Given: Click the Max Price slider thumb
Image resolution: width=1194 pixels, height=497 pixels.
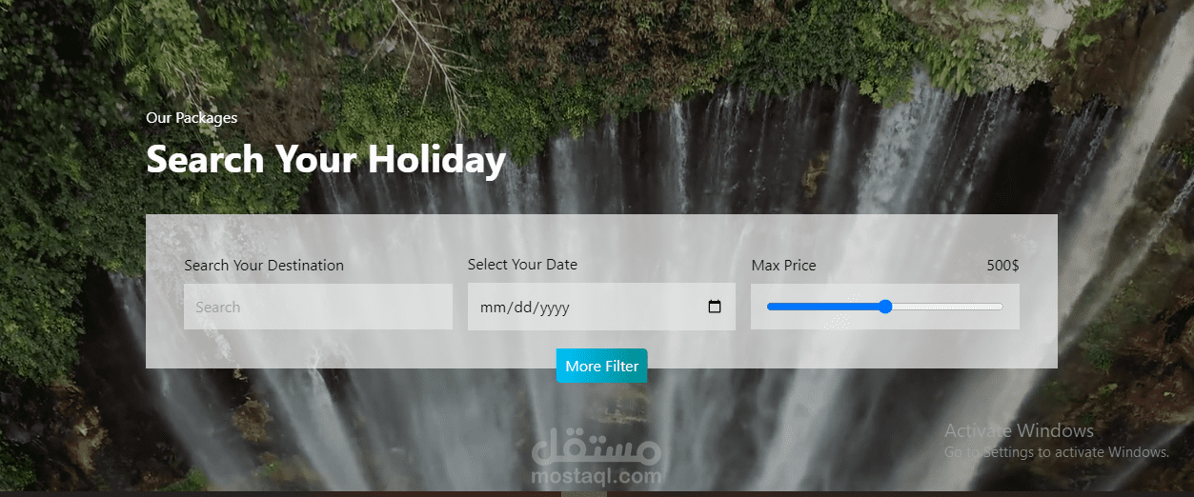Looking at the screenshot, I should (885, 307).
